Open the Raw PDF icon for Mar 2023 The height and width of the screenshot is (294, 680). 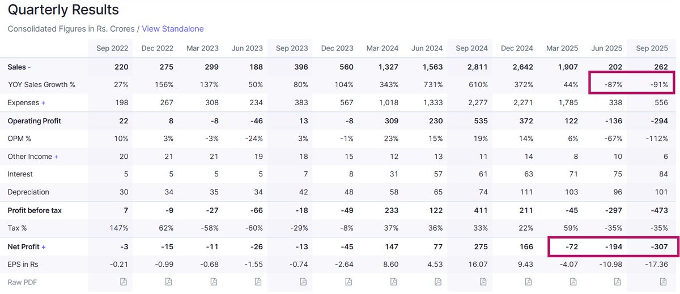214,282
